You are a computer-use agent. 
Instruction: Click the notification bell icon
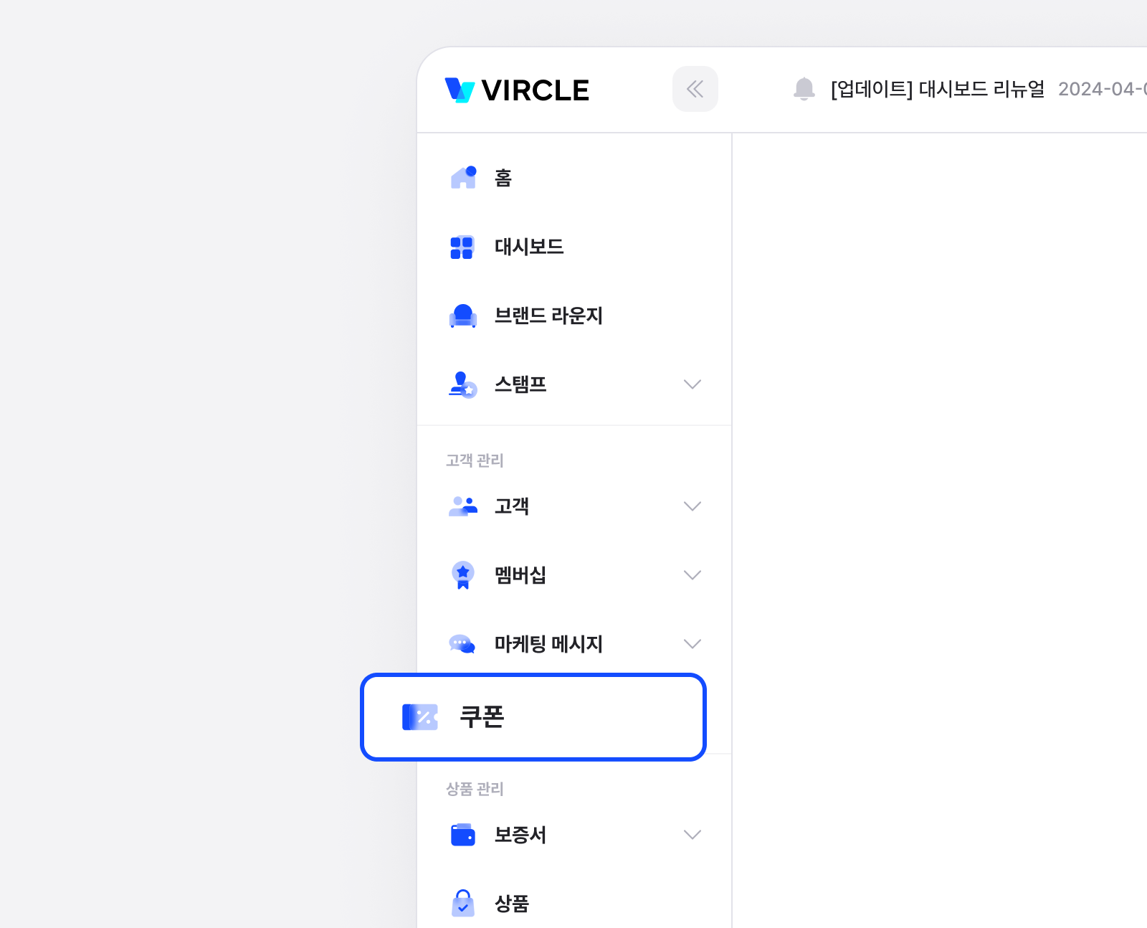pyautogui.click(x=804, y=89)
